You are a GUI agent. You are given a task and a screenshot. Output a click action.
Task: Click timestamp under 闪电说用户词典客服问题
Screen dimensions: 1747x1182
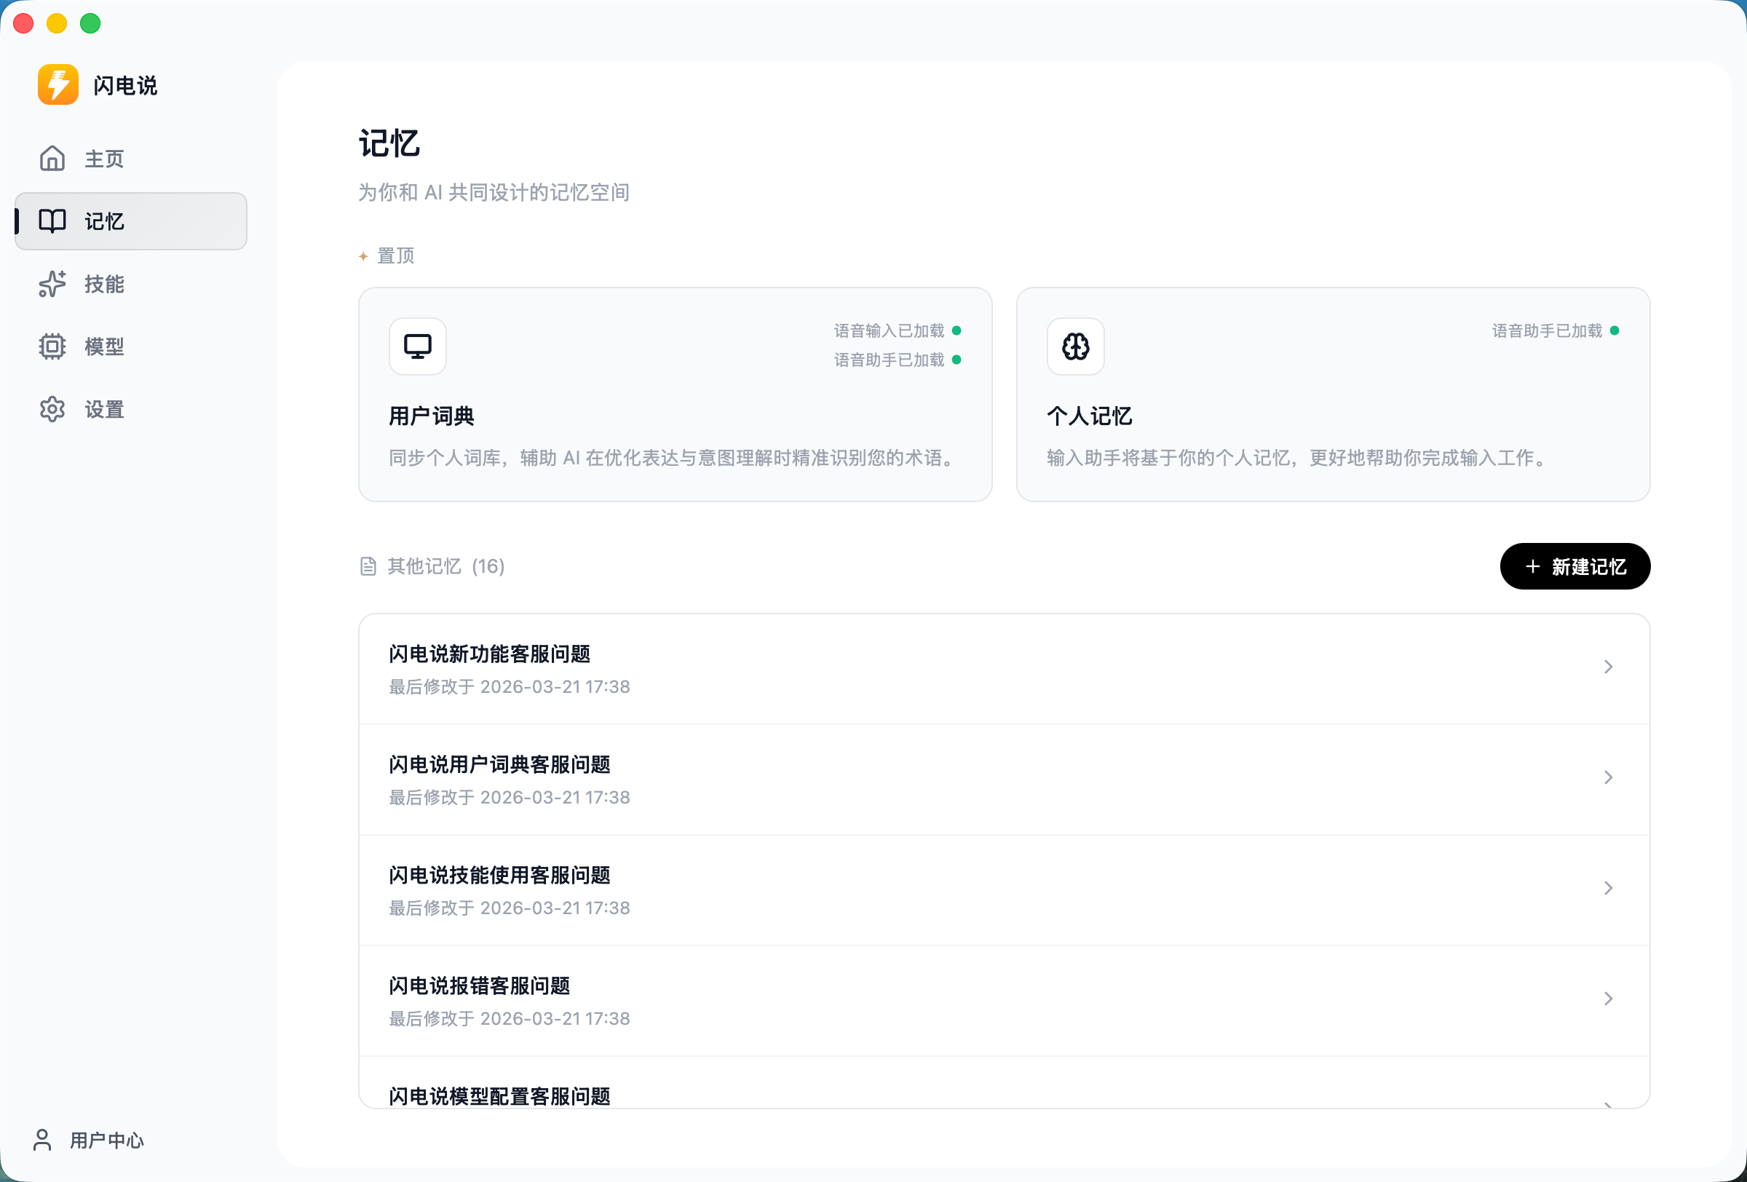[x=510, y=797]
